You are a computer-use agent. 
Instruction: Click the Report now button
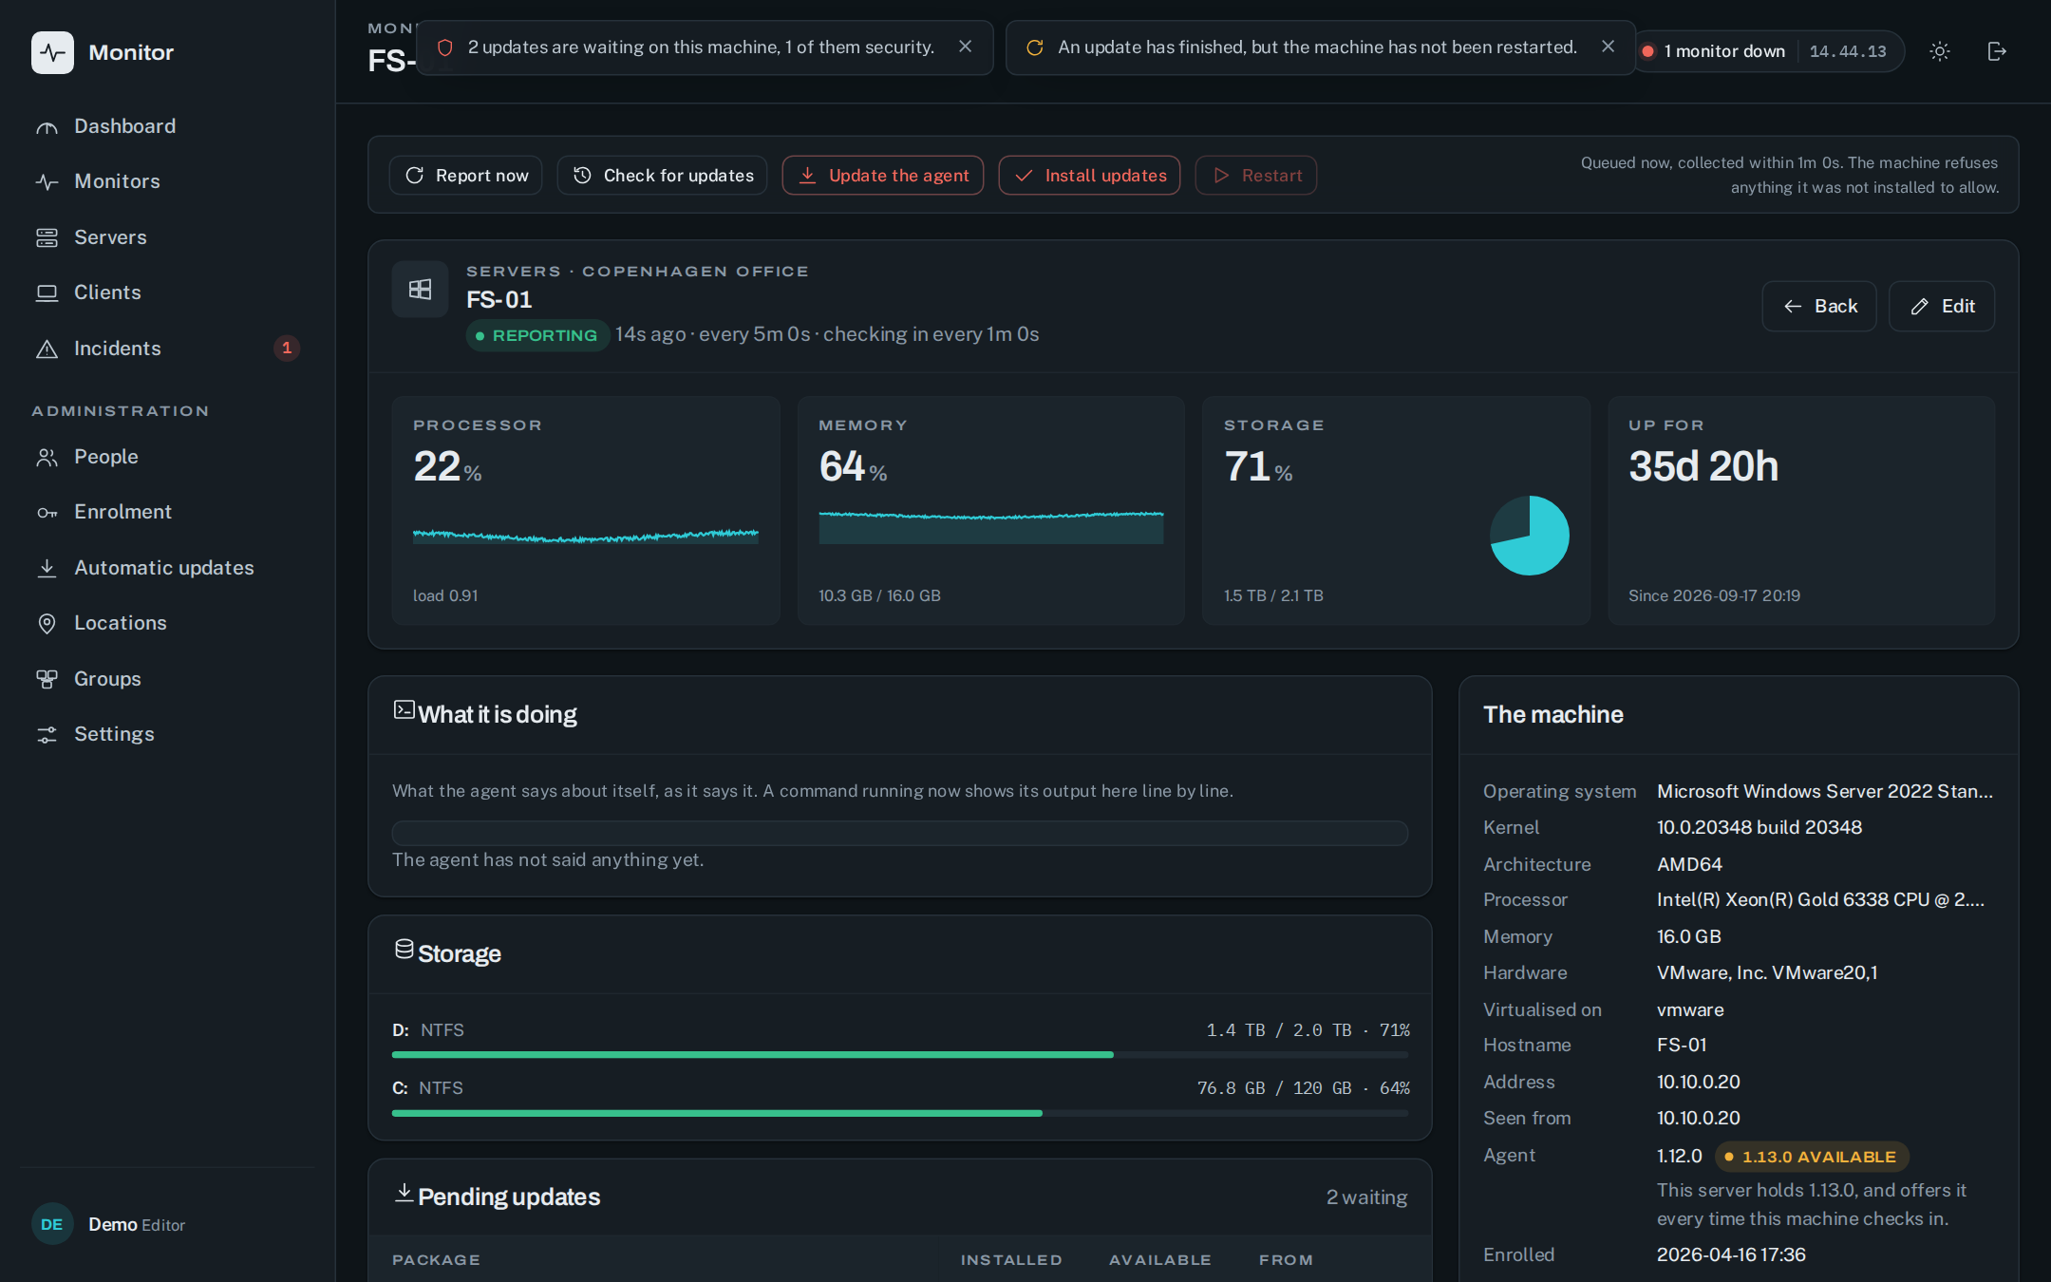[x=466, y=176]
